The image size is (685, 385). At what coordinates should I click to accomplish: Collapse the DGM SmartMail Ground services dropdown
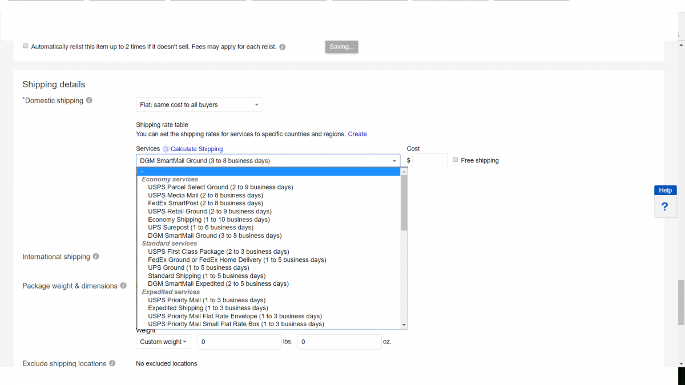268,161
